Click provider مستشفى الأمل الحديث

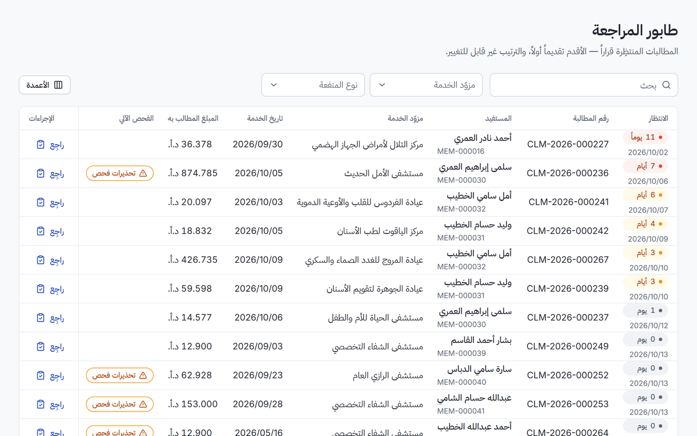tap(384, 173)
